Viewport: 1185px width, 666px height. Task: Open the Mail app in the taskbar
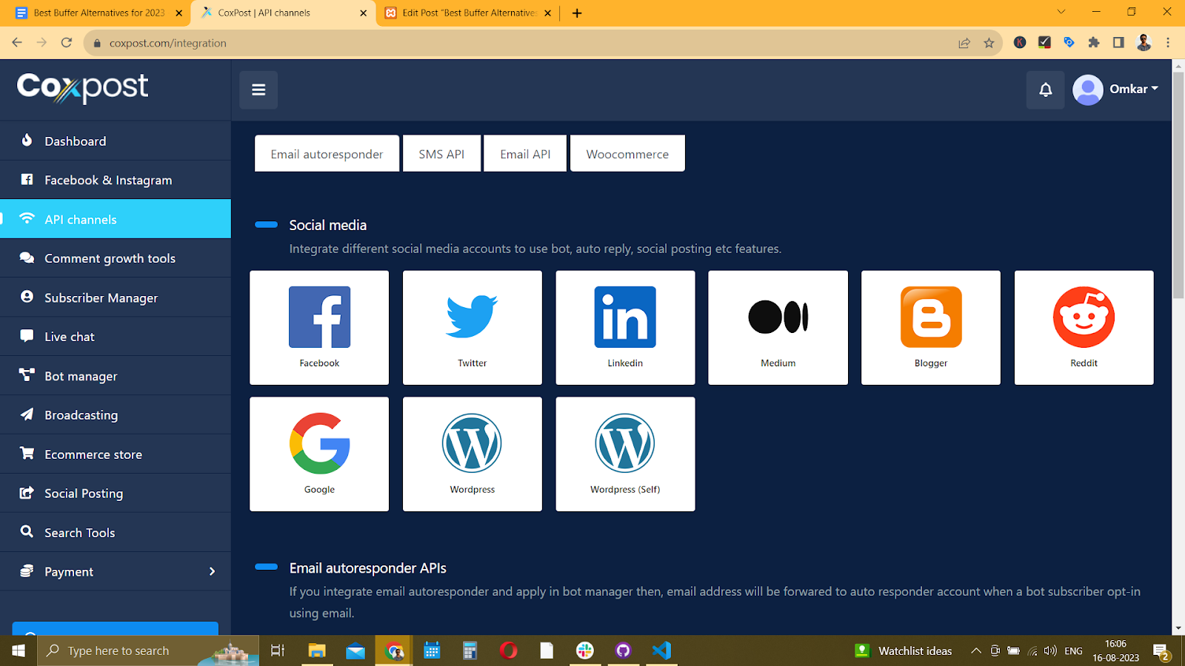[355, 650]
